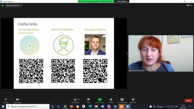Click the 'Useful links' slide title
Viewport: 194px width, 109px height.
click(28, 24)
